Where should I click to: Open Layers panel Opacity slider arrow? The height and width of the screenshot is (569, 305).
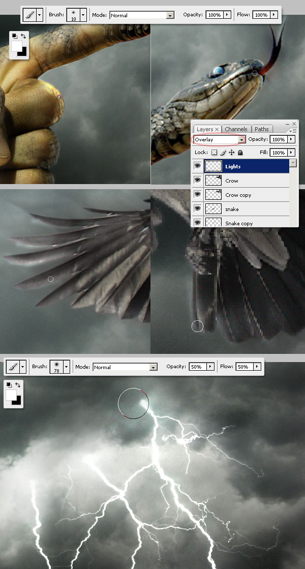(x=291, y=139)
